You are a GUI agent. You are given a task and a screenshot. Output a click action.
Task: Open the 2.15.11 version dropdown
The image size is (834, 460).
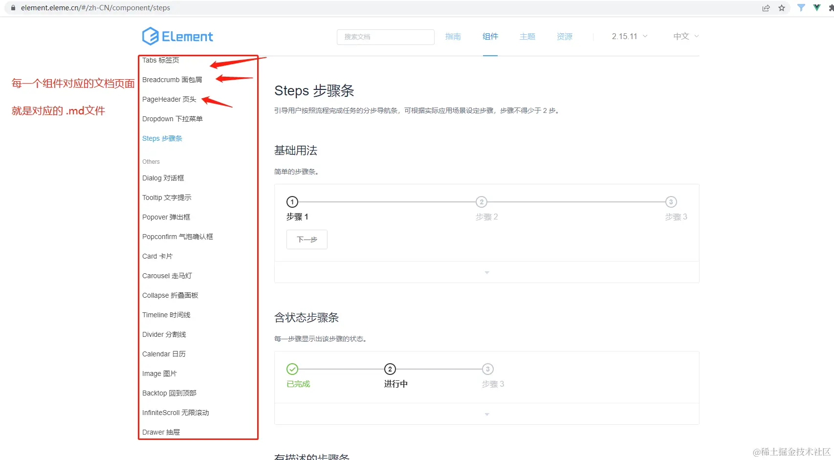pos(630,36)
